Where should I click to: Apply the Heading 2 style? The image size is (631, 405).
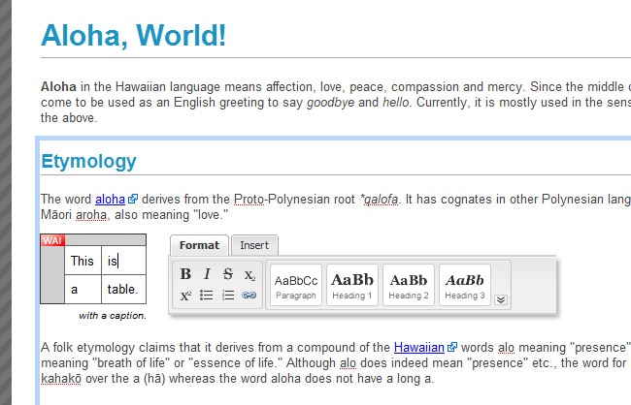409,285
